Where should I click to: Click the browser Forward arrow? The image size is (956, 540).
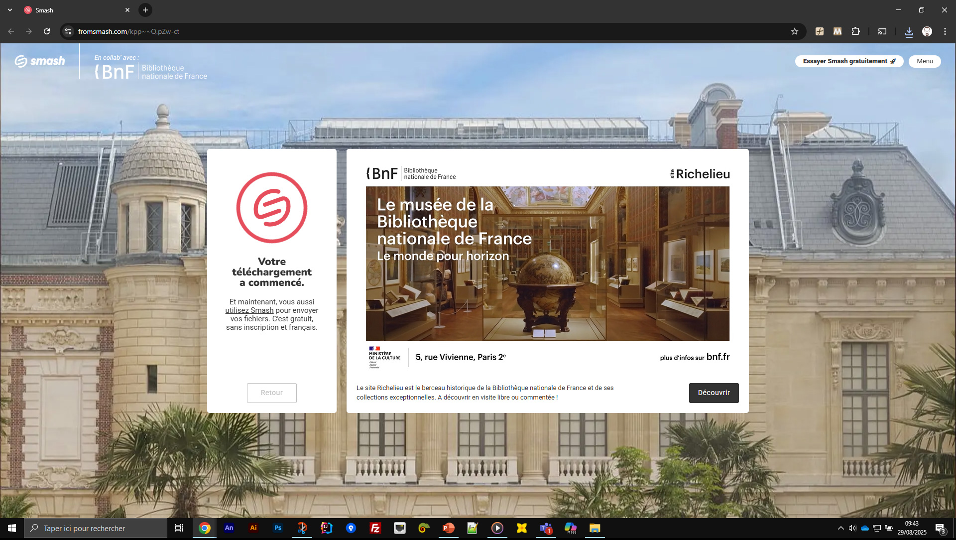click(x=29, y=31)
